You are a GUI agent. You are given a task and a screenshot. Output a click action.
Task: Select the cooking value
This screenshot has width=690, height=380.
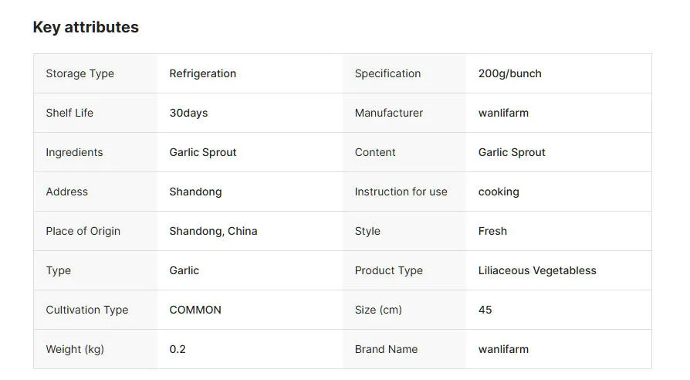[499, 192]
